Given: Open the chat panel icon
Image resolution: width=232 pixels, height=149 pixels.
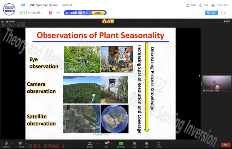Looking at the screenshot, I should pyautogui.click(x=107, y=144).
